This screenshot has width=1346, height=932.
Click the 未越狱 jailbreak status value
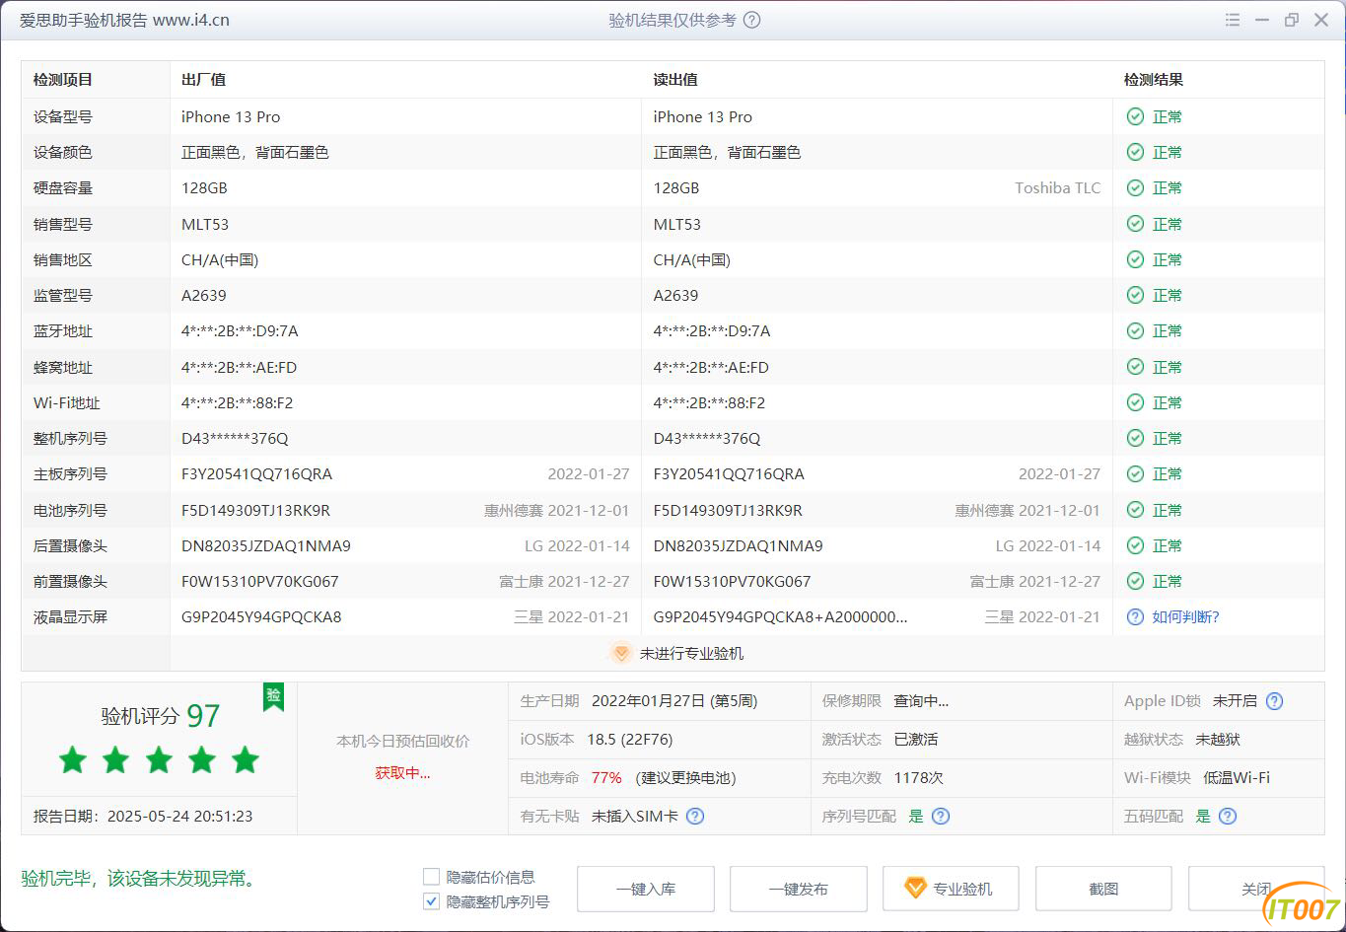tap(1218, 739)
